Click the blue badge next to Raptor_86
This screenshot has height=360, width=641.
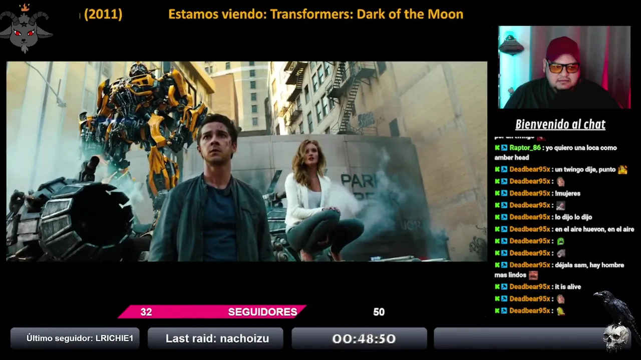(504, 148)
